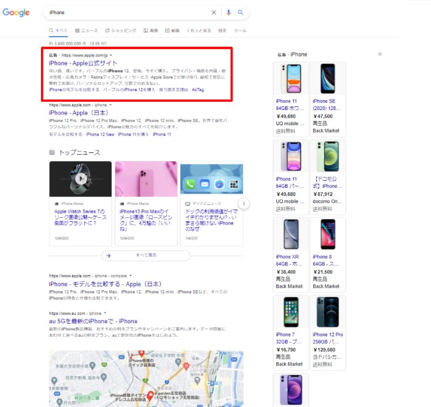Open iPhone 7 32GB product image
Image resolution: width=431 pixels, height=407 pixels.
tap(291, 312)
